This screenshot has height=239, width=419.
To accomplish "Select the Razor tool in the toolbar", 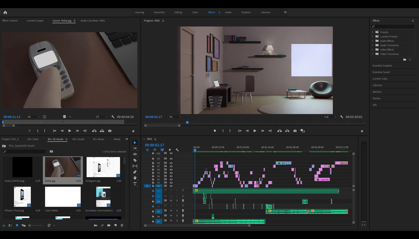I will (x=135, y=160).
